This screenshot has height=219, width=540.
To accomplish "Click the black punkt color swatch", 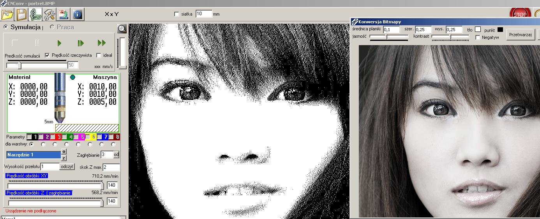I will click(500, 30).
